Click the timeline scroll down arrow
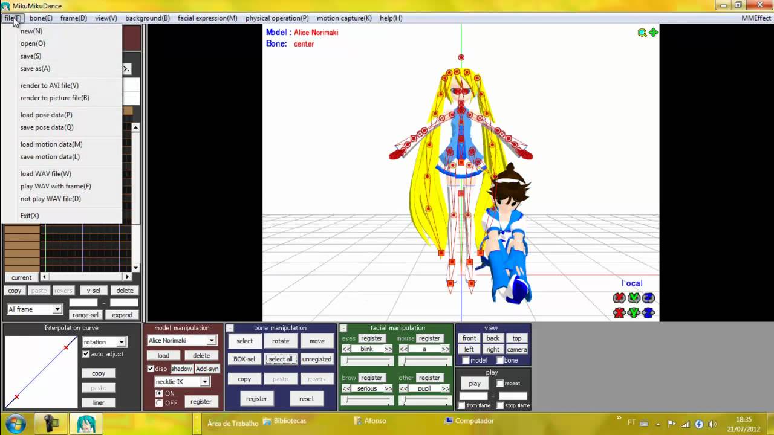This screenshot has width=774, height=435. pyautogui.click(x=135, y=268)
